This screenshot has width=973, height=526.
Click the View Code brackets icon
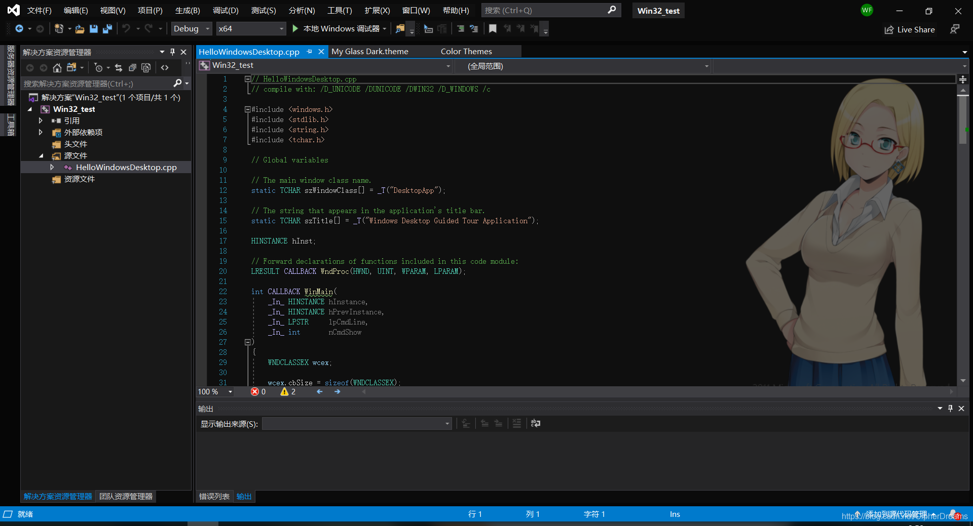[x=165, y=68]
